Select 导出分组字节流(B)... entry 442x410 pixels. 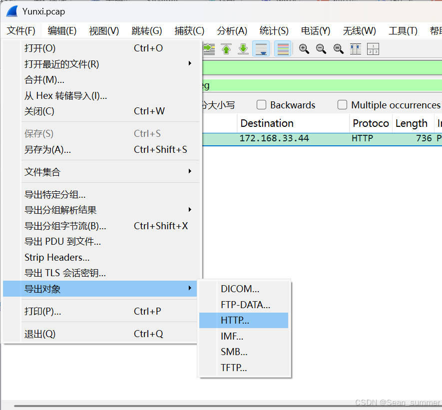click(100, 226)
